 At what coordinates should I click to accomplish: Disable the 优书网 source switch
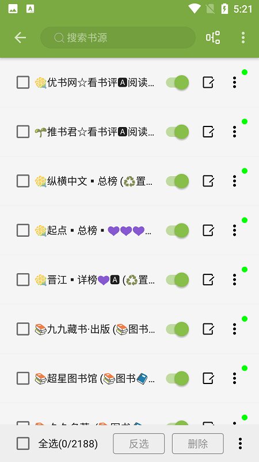[177, 83]
